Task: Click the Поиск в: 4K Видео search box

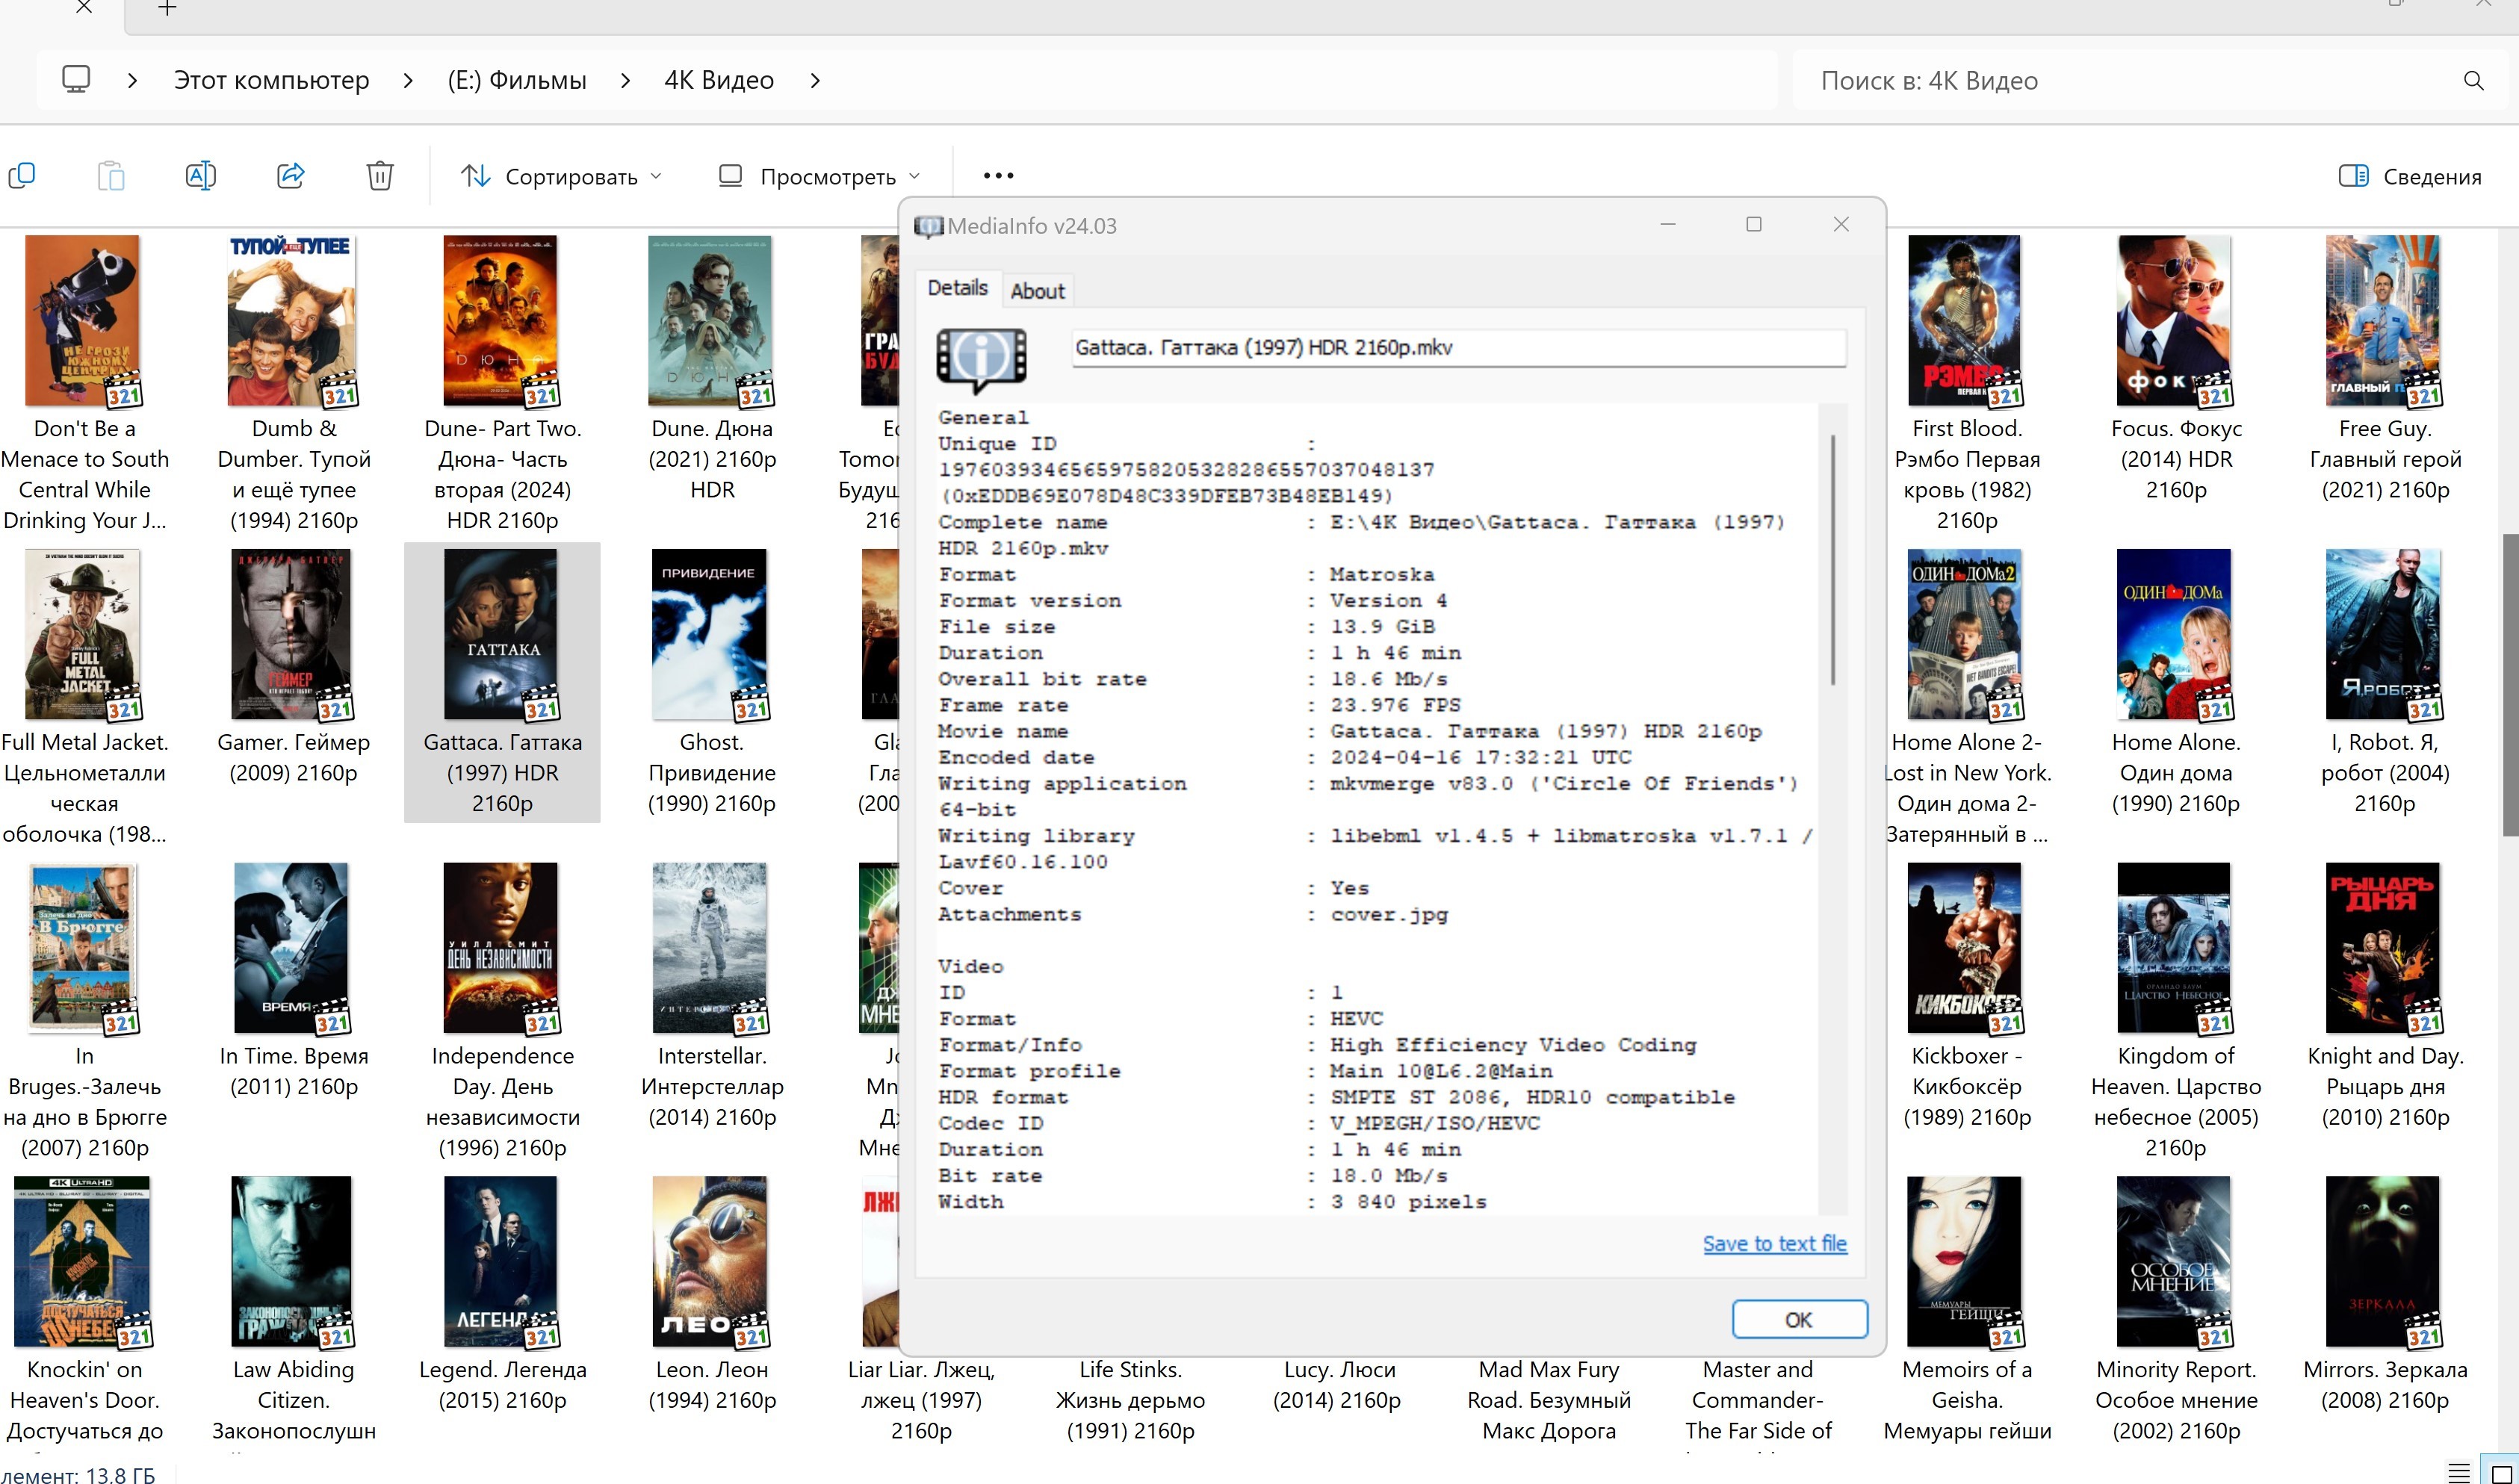Action: point(2150,81)
